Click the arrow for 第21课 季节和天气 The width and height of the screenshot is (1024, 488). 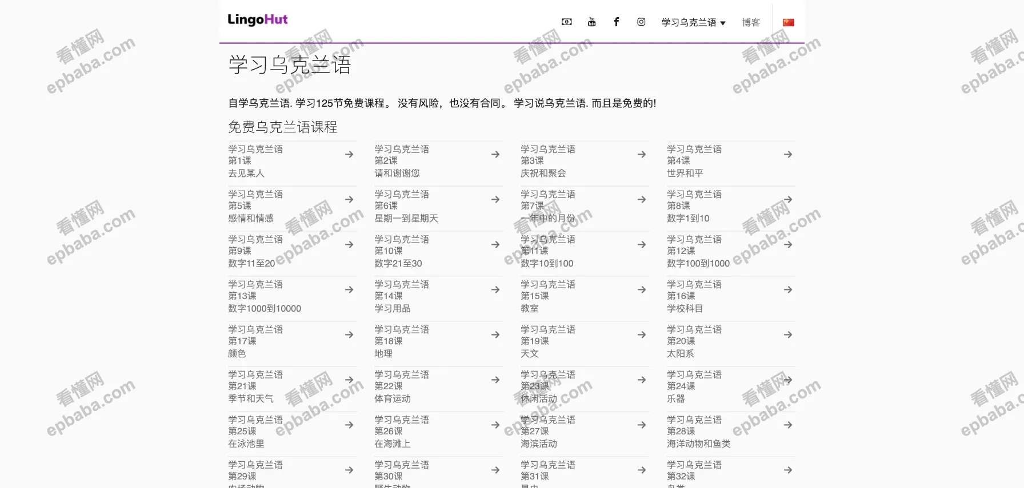(x=349, y=380)
